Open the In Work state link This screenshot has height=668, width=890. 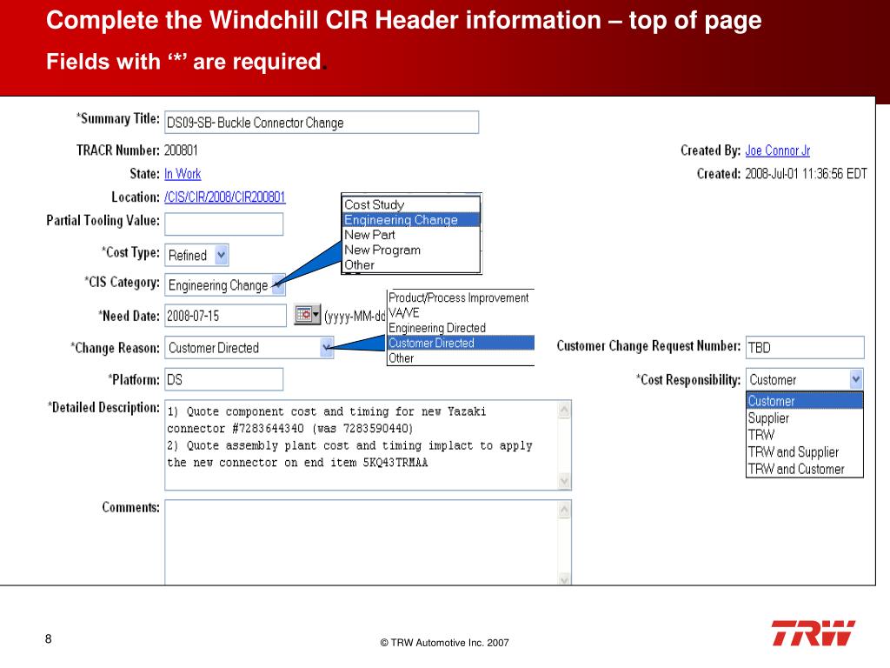pyautogui.click(x=183, y=174)
